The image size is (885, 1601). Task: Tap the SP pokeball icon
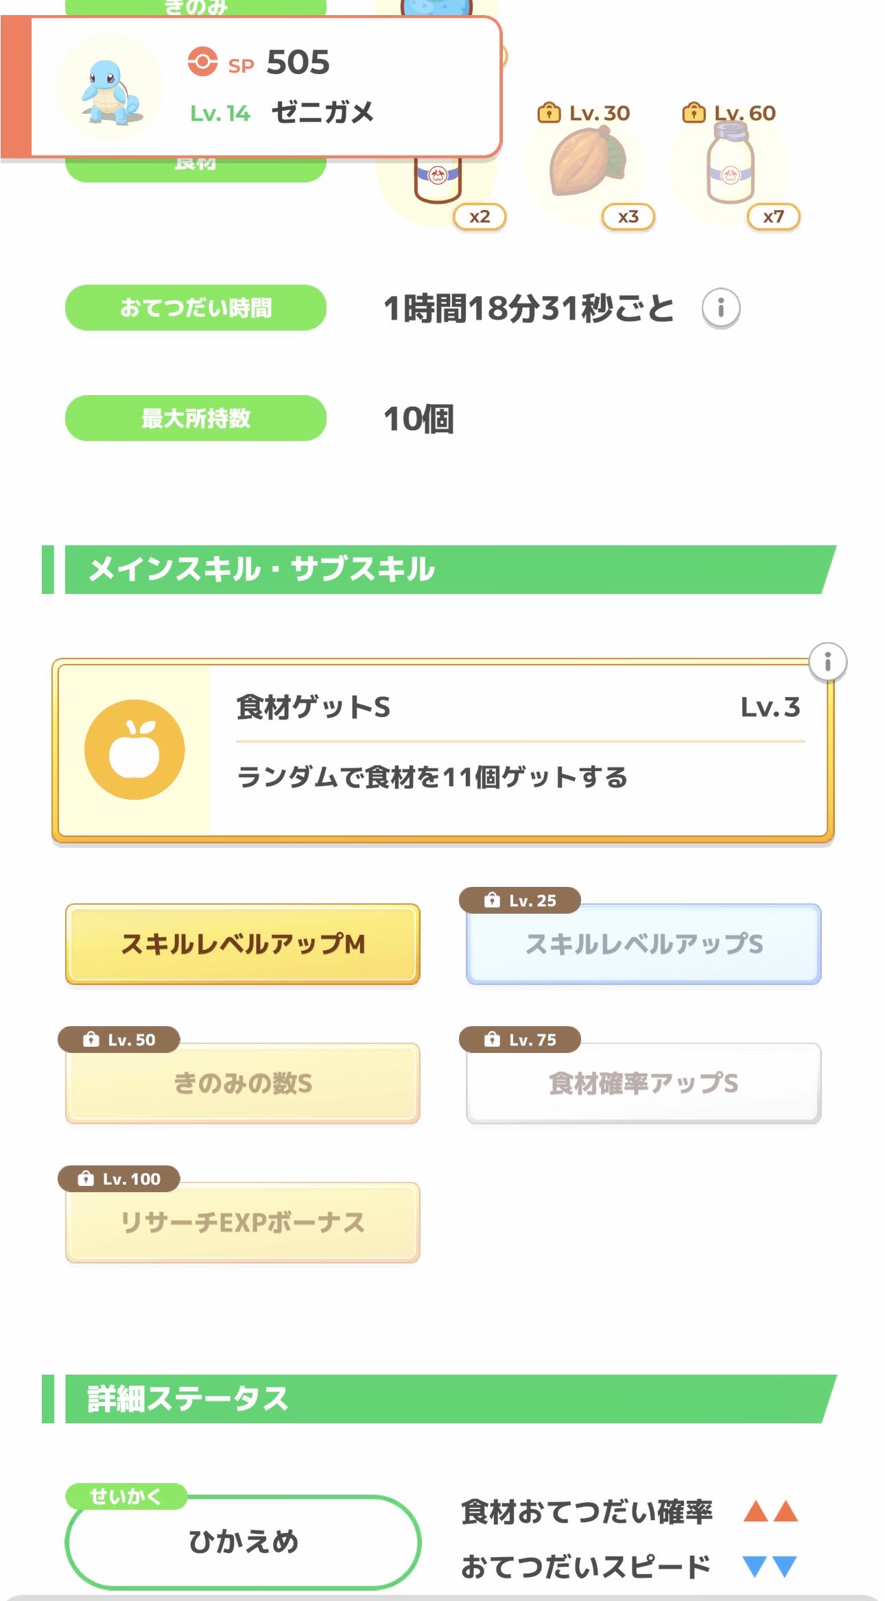(x=202, y=62)
